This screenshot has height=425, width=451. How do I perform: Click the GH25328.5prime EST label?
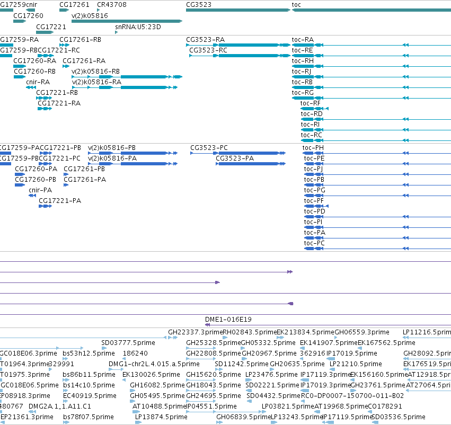click(214, 342)
